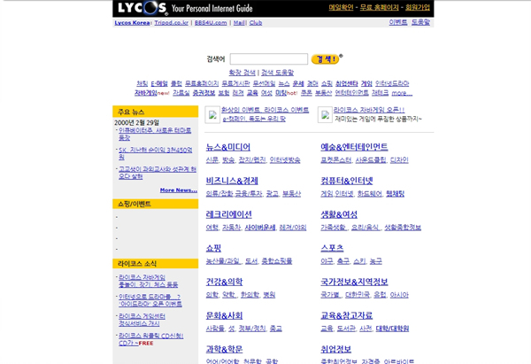Screen dimensions: 531x364
Task: Click the broken image icon beside 자바게임 오픈
Action: coord(325,114)
